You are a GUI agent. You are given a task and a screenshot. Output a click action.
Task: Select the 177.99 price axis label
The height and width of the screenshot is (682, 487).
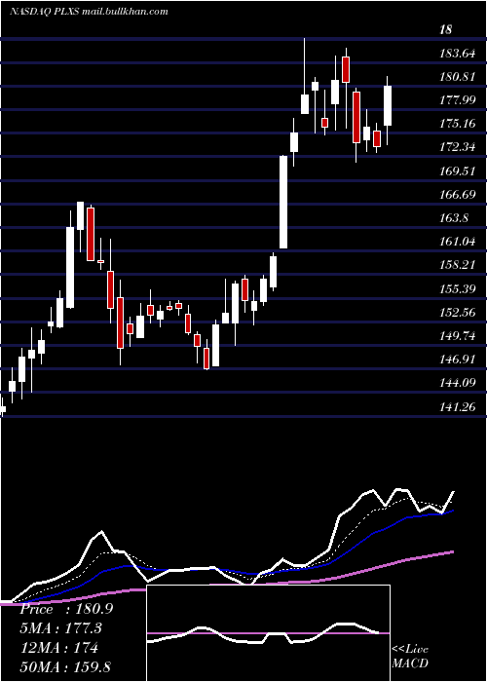coord(457,100)
